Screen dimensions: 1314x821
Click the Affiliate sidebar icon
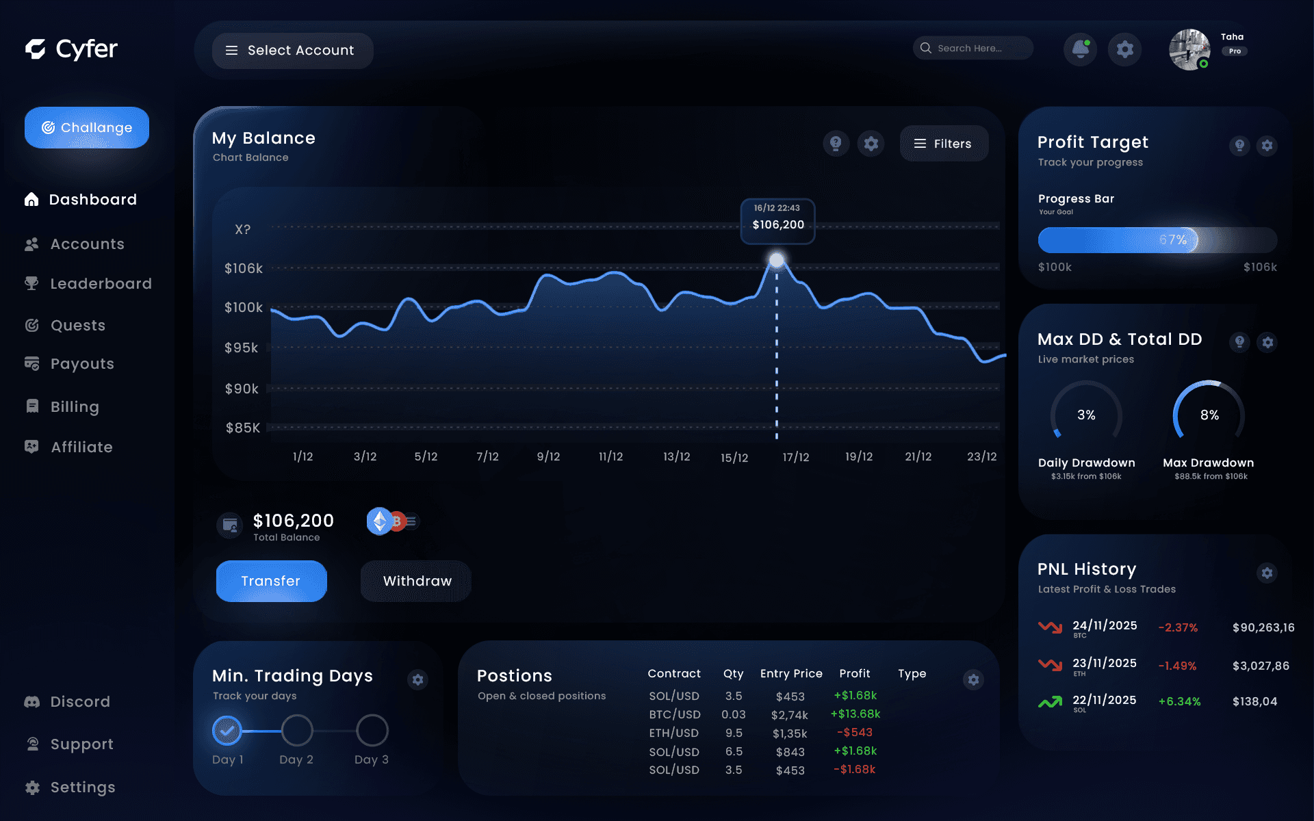click(x=32, y=446)
